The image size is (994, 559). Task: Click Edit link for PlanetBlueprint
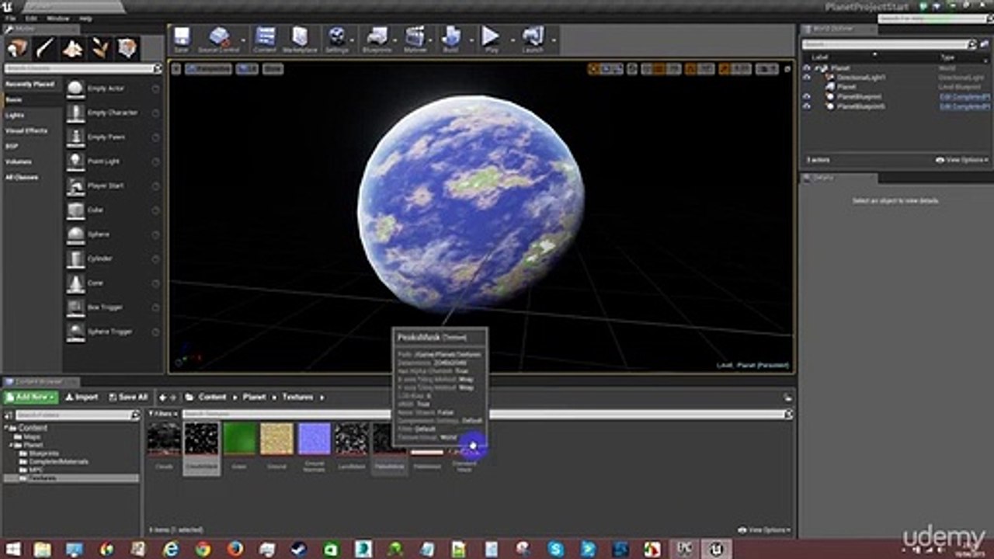[x=964, y=97]
